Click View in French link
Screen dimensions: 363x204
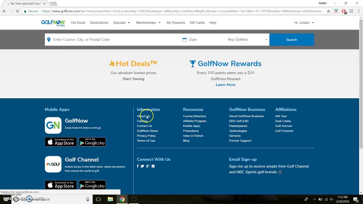pos(193,136)
